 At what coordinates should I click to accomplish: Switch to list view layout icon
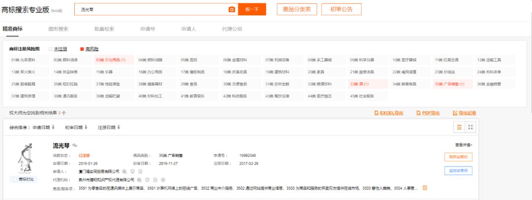(x=459, y=127)
